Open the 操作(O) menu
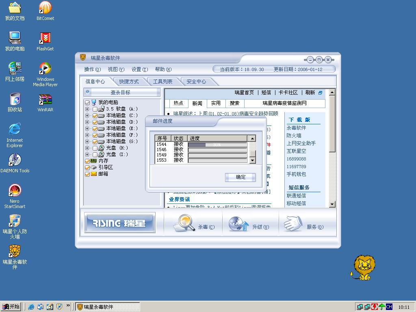The width and height of the screenshot is (416, 312). pos(93,69)
